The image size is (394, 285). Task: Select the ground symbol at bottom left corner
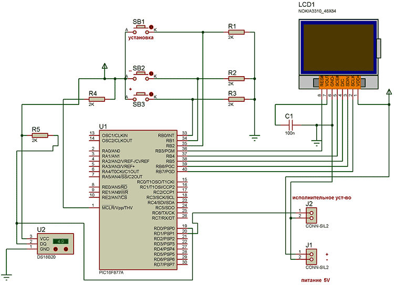pos(6,277)
